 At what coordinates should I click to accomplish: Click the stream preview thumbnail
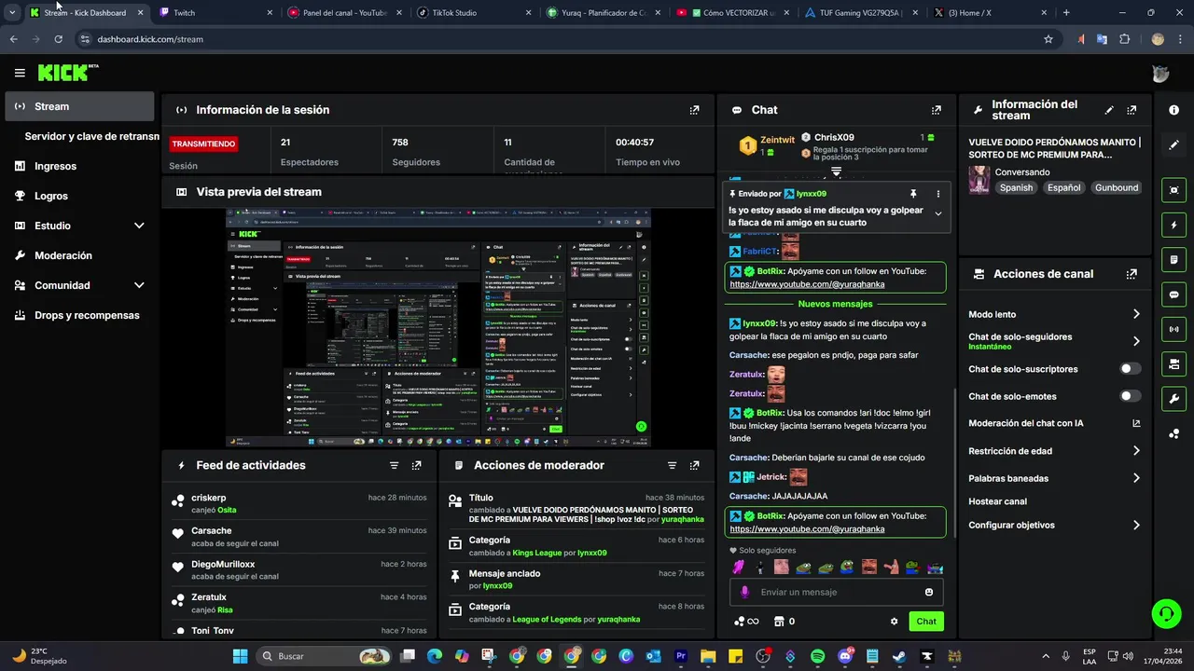pos(438,327)
